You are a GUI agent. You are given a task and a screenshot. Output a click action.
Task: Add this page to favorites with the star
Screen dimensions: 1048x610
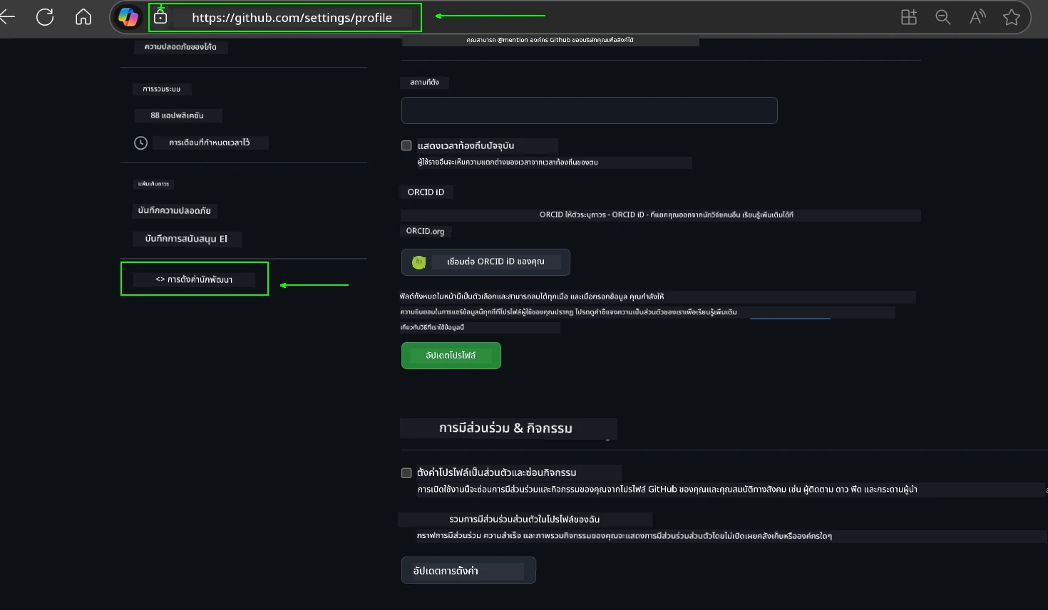(1011, 16)
